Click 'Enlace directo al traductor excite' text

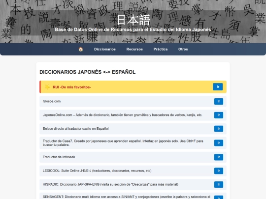click(75, 129)
